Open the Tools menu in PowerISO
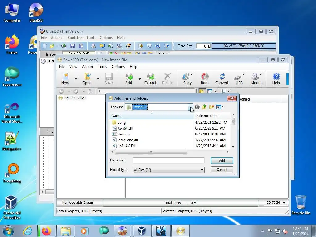This screenshot has width=316, height=237. click(x=102, y=67)
